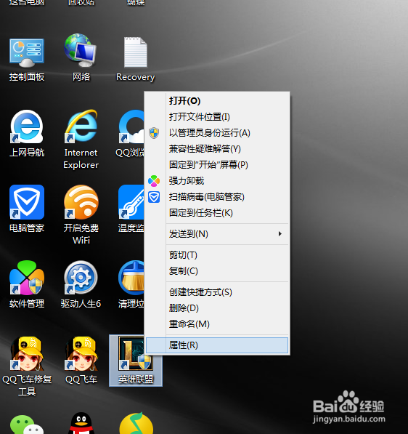Choose 固定到"开始"屏幕(P)
This screenshot has height=434, width=408.
coord(217,165)
